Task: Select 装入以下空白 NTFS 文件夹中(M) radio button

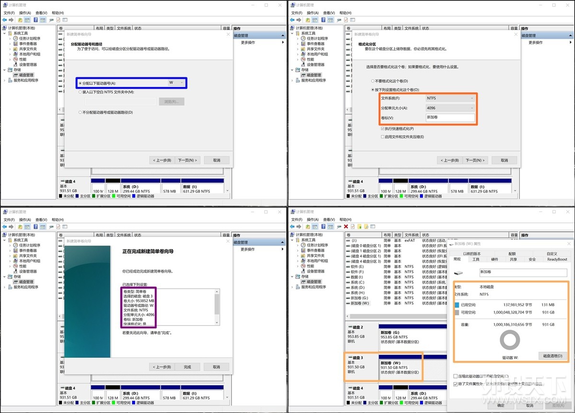Action: (x=80, y=92)
